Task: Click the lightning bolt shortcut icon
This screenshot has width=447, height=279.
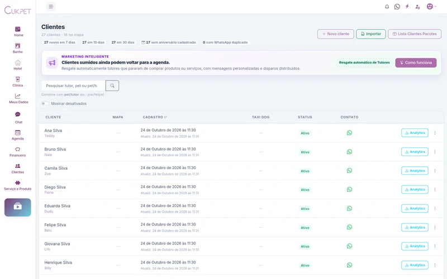Action: tap(407, 6)
